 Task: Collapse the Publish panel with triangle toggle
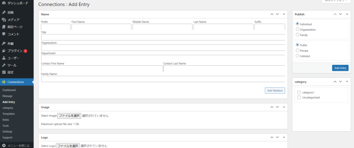pyautogui.click(x=346, y=14)
